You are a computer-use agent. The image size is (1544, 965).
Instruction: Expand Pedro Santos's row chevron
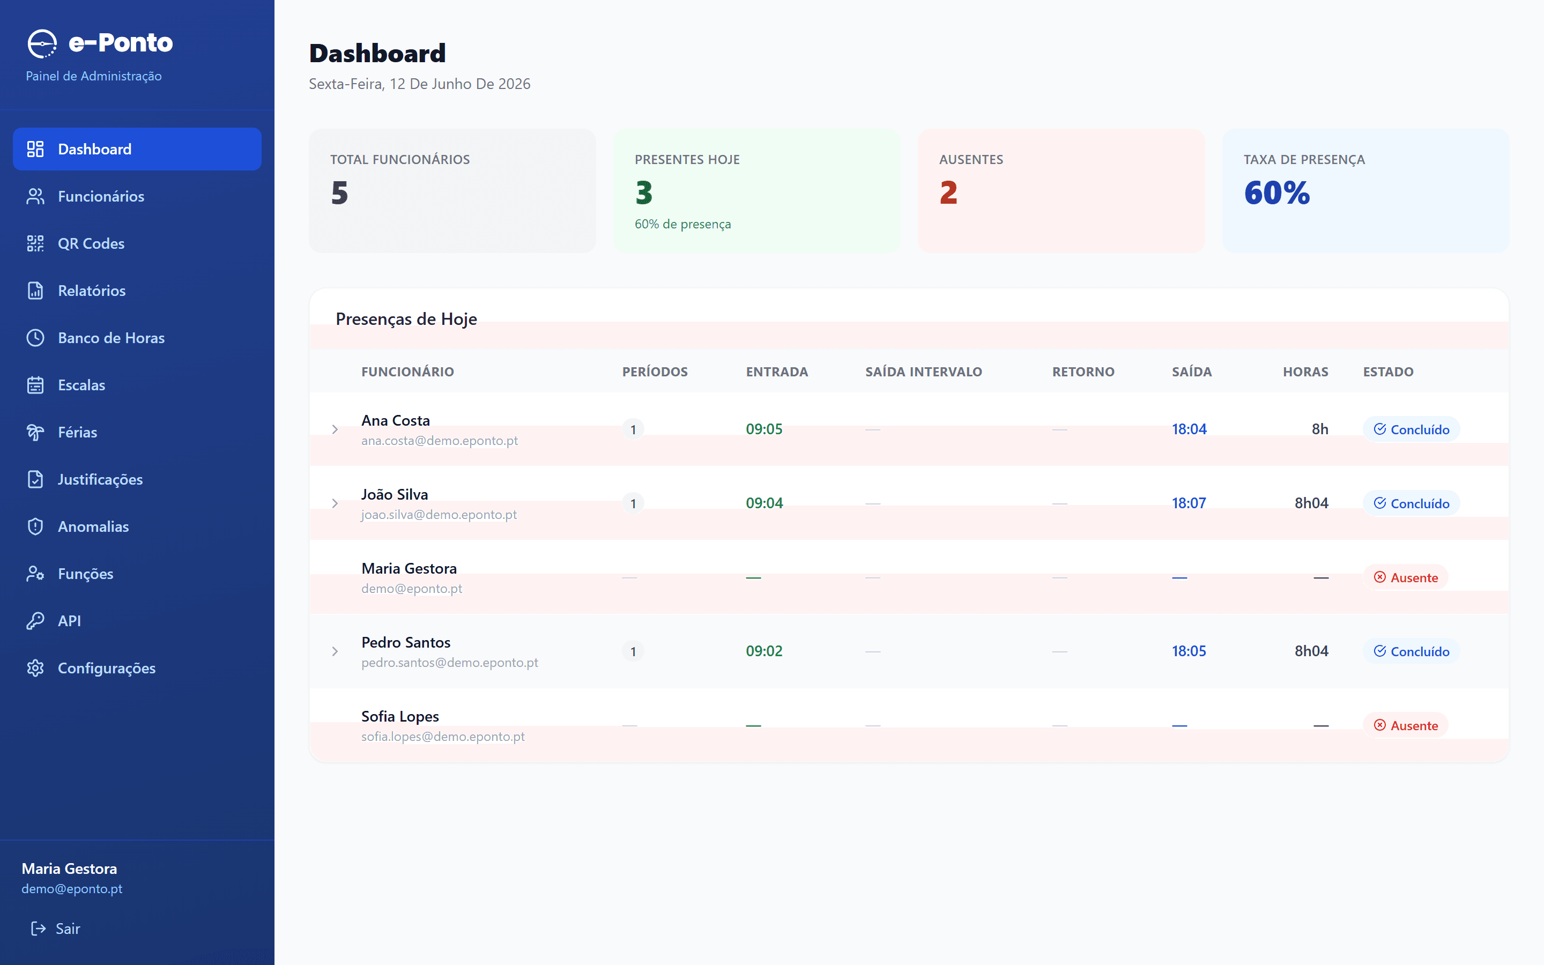(x=335, y=651)
